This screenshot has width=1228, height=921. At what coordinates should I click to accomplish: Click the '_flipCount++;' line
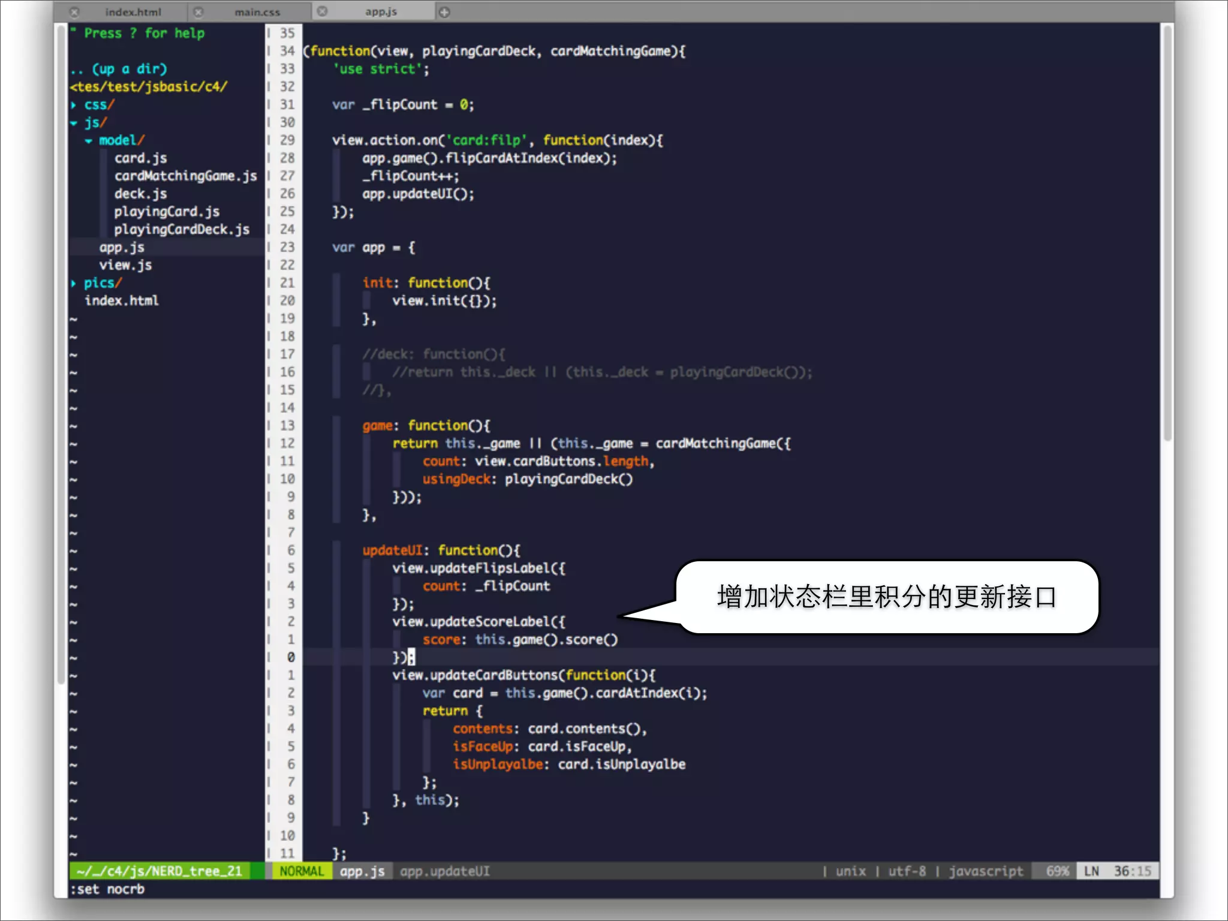(410, 176)
